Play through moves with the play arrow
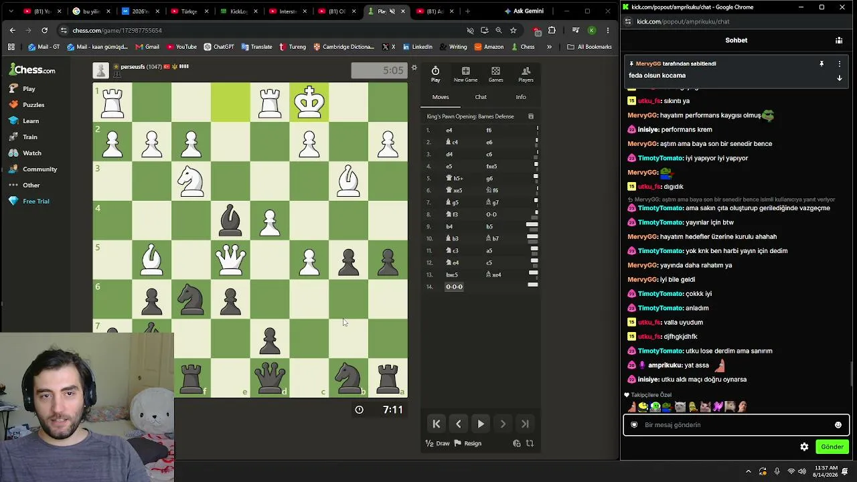 [x=481, y=424]
